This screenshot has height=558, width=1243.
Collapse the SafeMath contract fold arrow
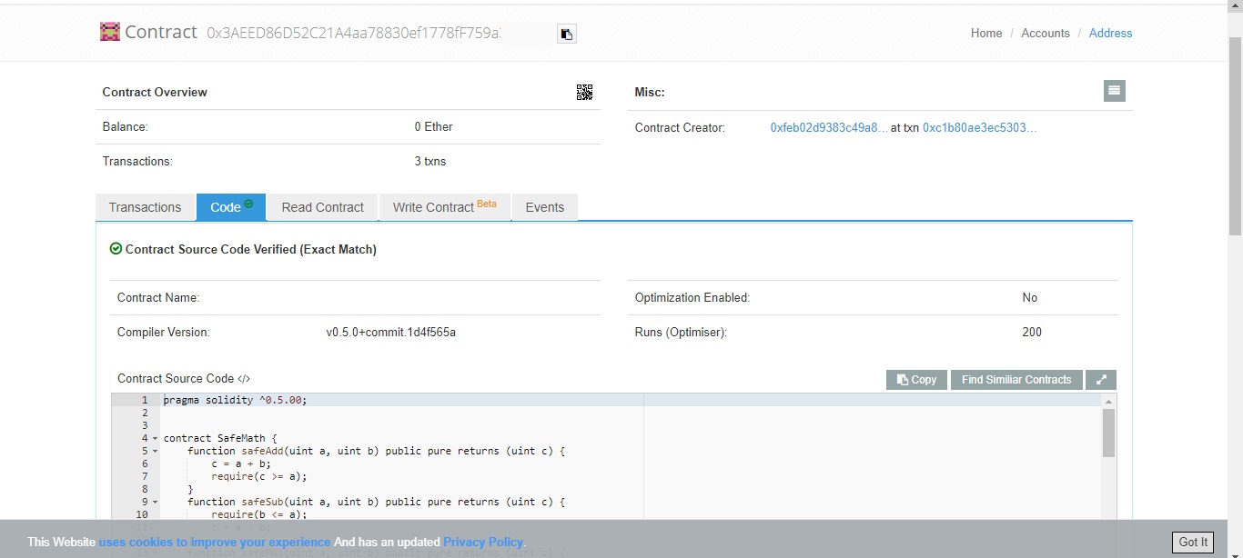pos(155,438)
